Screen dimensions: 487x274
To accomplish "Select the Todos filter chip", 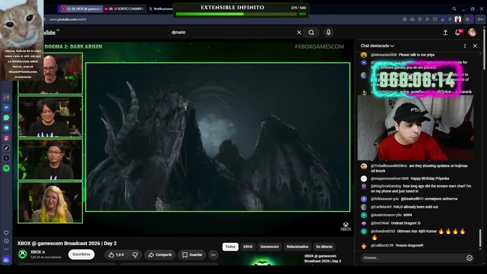I will tap(230, 247).
